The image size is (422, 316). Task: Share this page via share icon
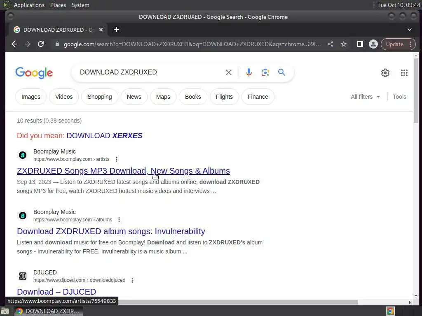tap(331, 44)
